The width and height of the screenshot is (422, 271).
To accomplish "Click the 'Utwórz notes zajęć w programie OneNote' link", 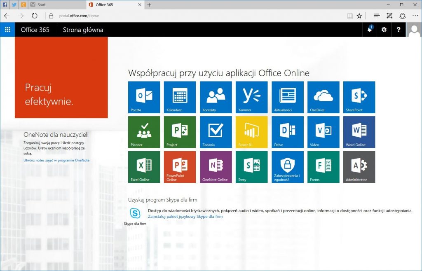I will coord(56,160).
